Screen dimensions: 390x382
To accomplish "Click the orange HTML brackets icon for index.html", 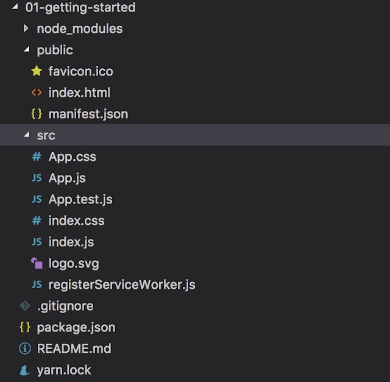I will tap(37, 93).
